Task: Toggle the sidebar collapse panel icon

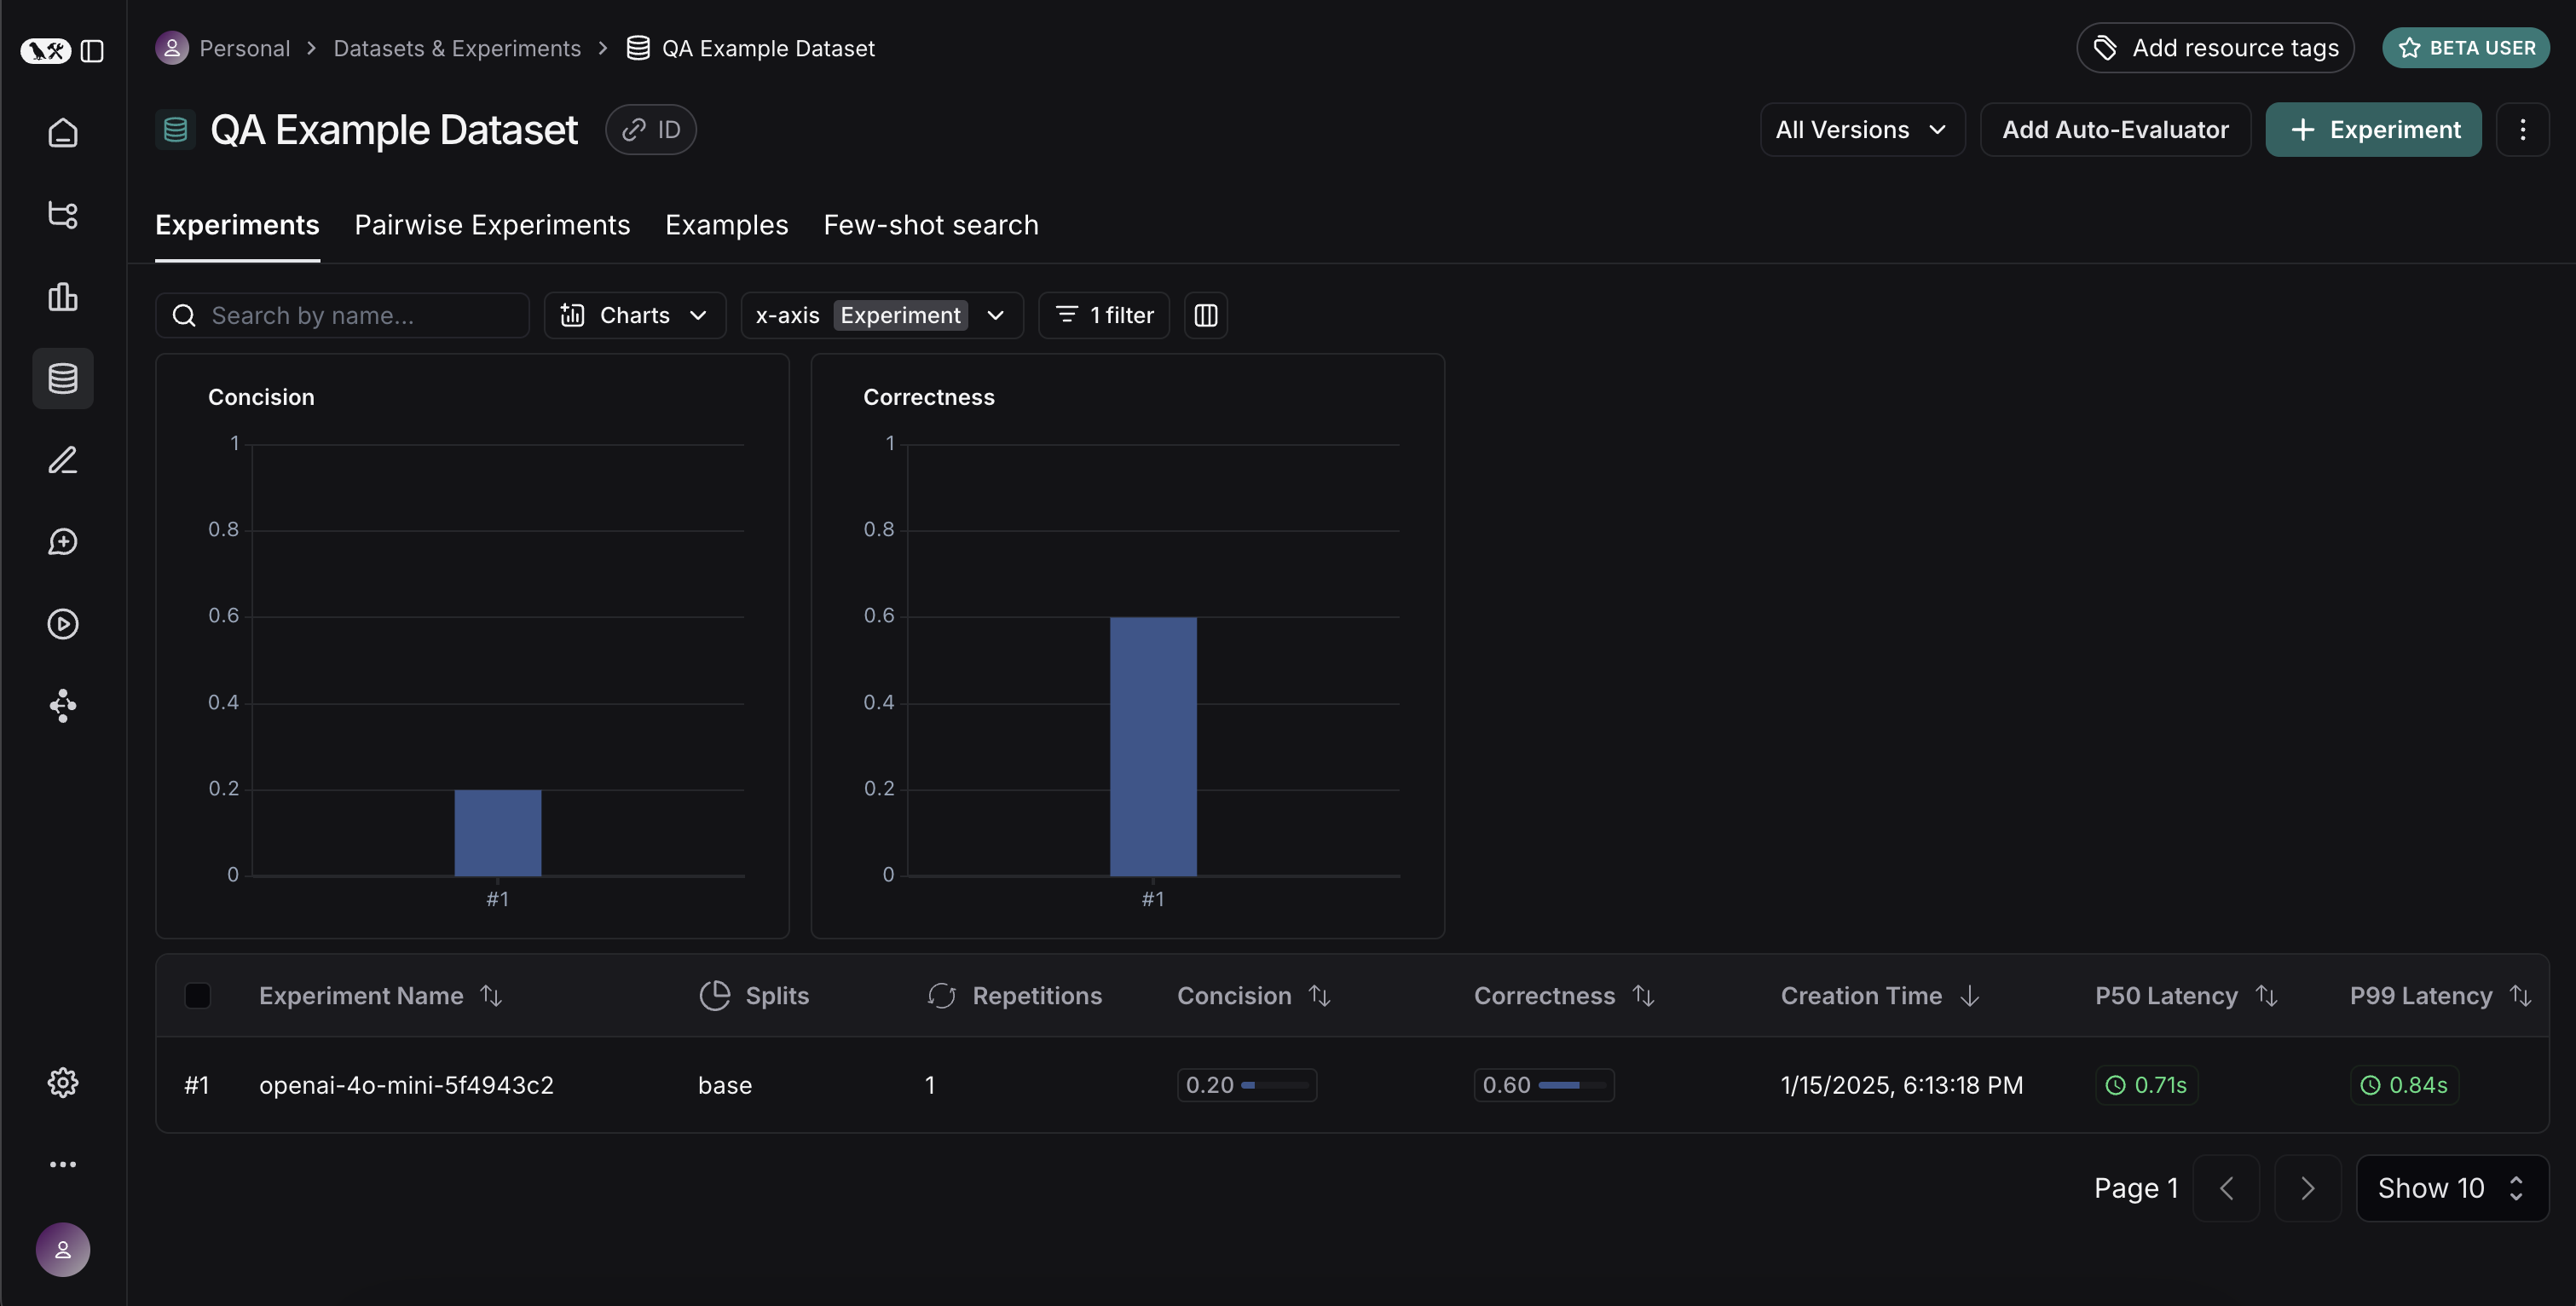Action: pos(92,50)
